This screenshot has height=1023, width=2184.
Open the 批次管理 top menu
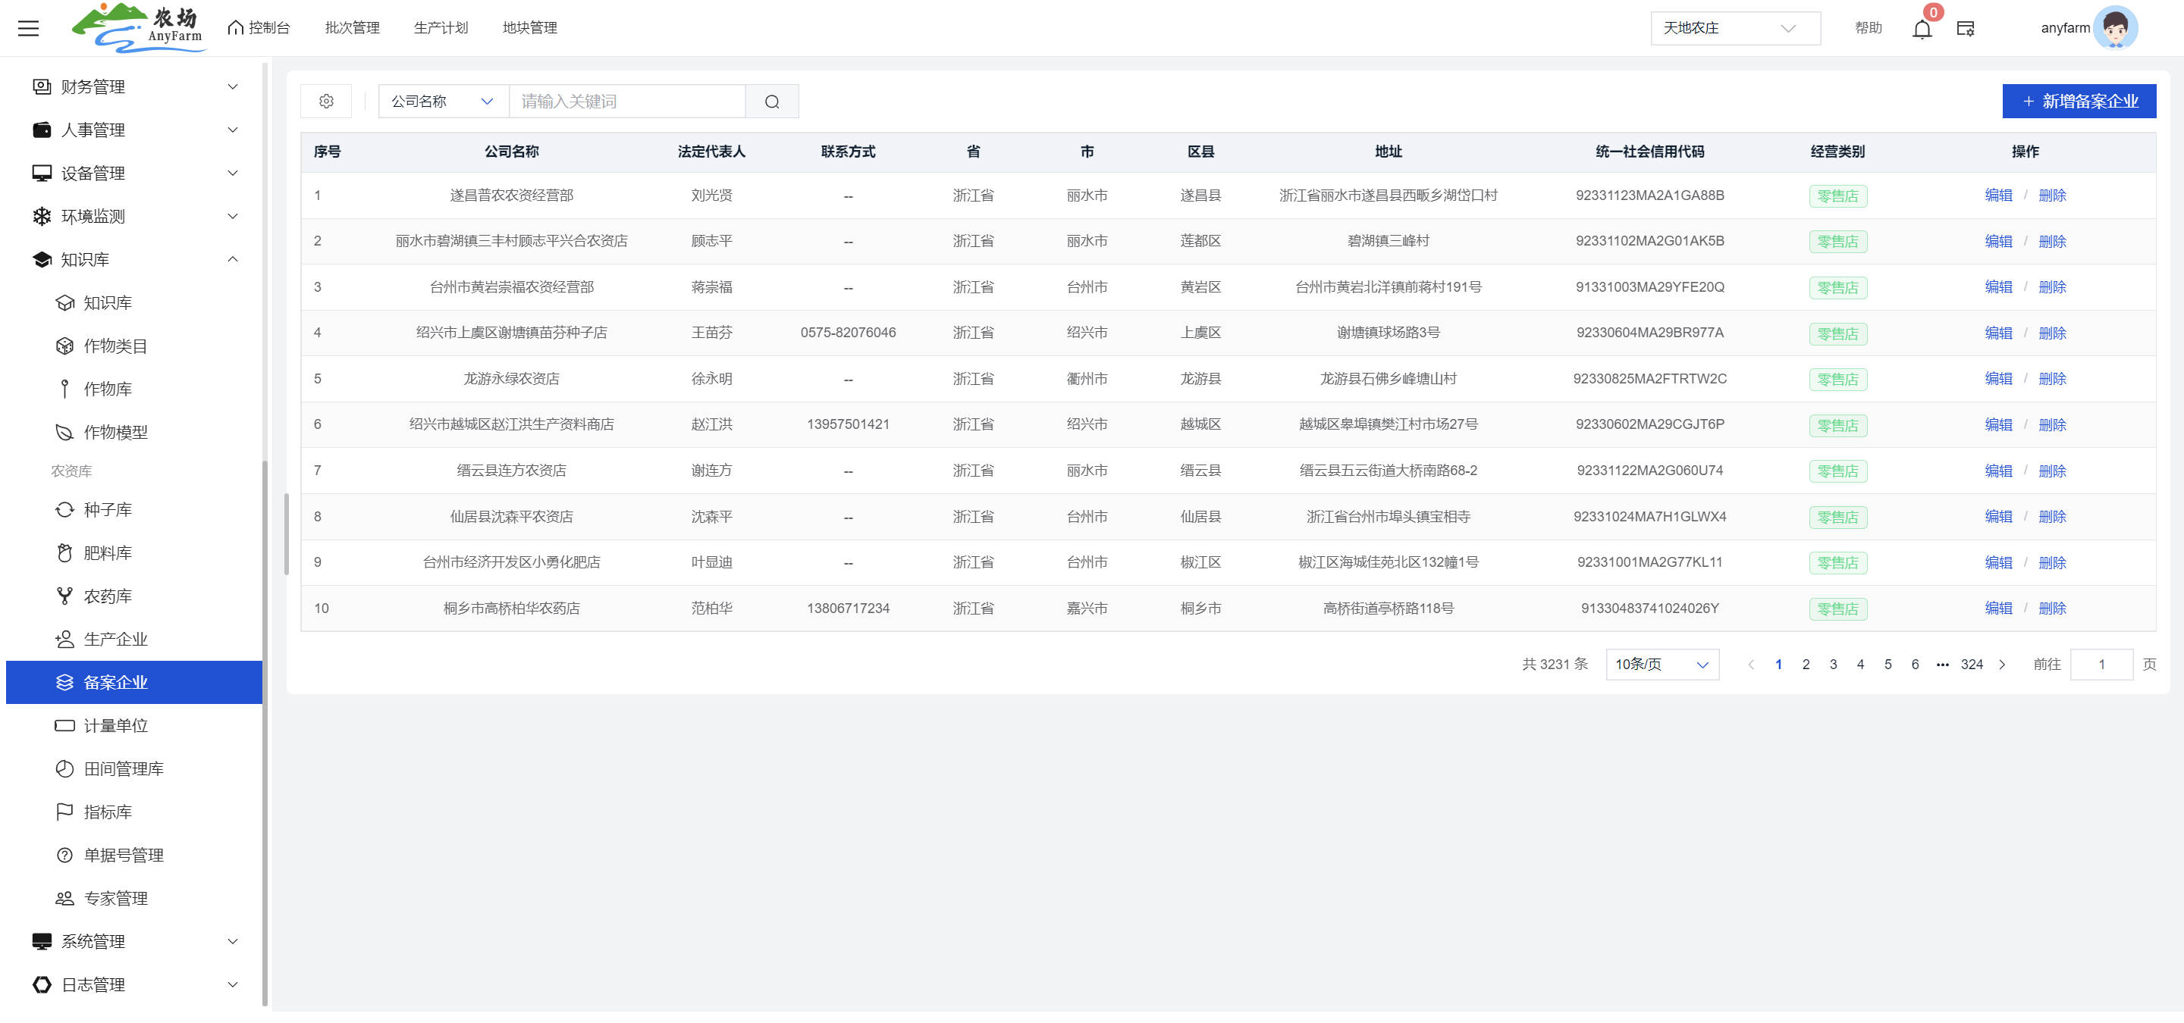(352, 28)
